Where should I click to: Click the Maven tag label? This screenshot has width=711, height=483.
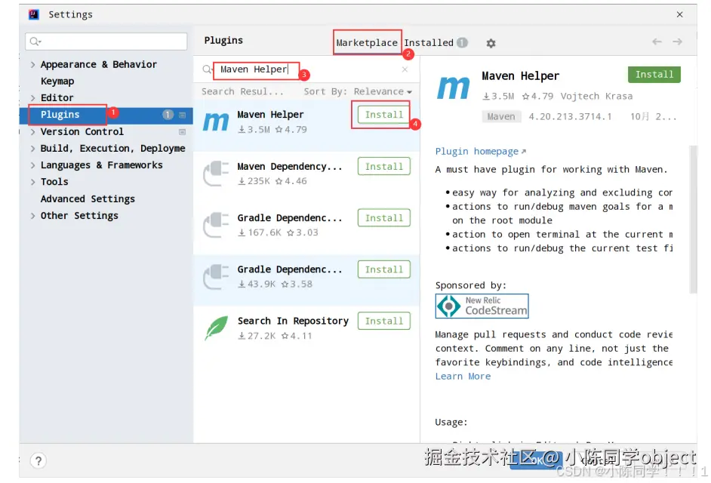[x=501, y=116]
